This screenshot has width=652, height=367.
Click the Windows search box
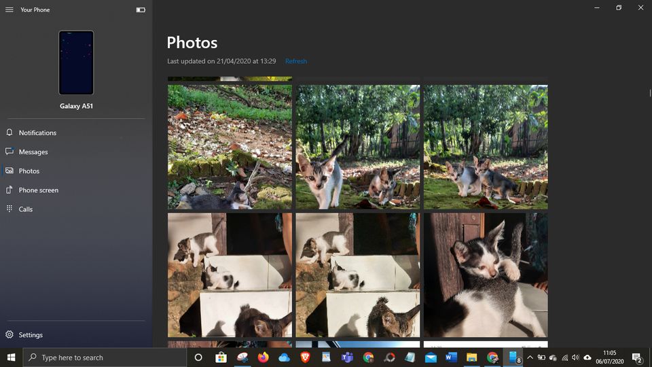[x=105, y=357]
